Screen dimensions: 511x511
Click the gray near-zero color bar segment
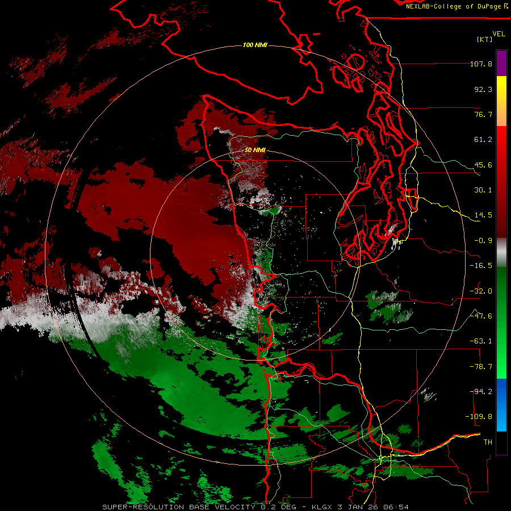coord(501,253)
